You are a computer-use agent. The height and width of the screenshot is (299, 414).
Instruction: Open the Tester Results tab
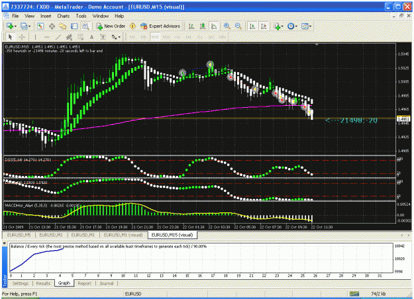[43, 283]
